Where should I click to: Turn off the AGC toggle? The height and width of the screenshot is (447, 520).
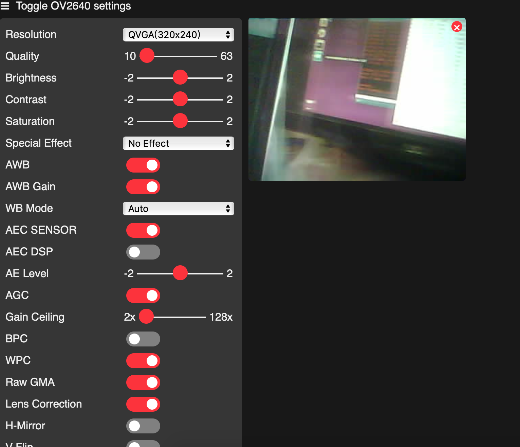coord(143,296)
